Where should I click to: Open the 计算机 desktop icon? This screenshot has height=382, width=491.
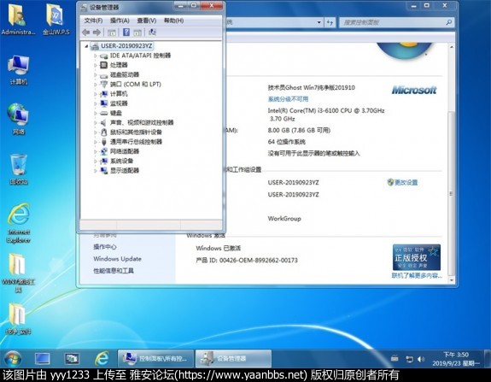click(19, 69)
